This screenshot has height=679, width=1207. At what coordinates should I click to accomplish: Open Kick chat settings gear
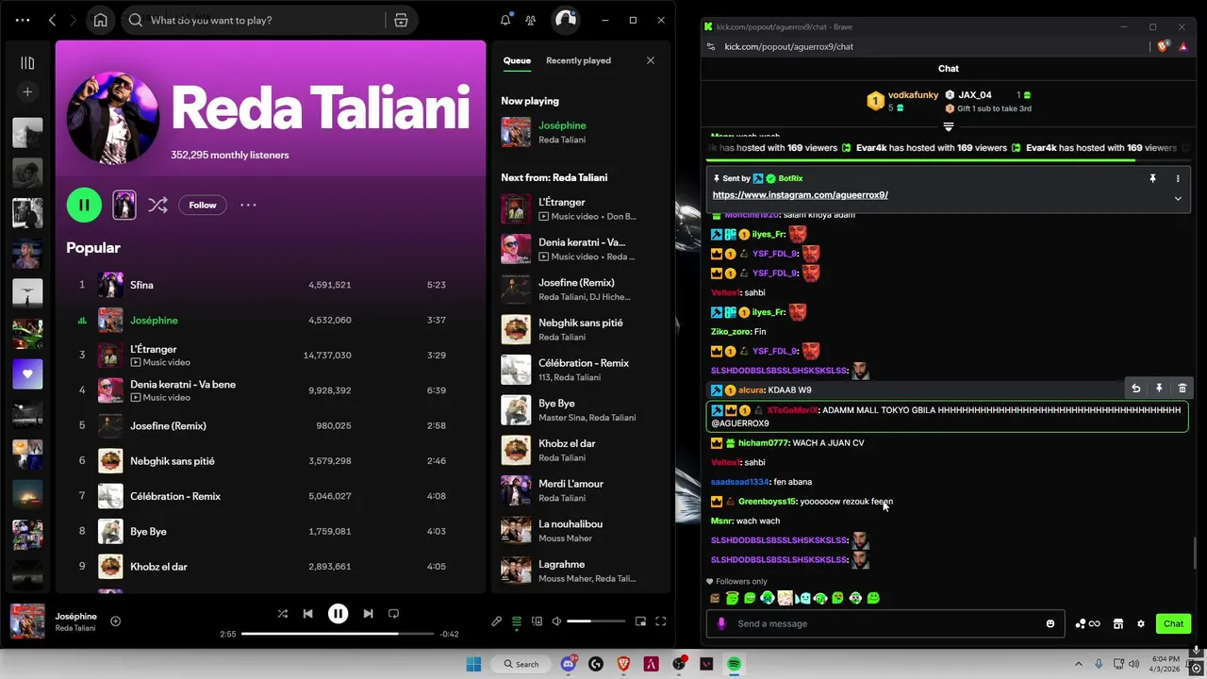click(x=1141, y=623)
